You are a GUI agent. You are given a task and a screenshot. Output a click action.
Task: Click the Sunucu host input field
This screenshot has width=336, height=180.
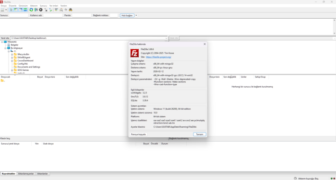tap(19, 15)
